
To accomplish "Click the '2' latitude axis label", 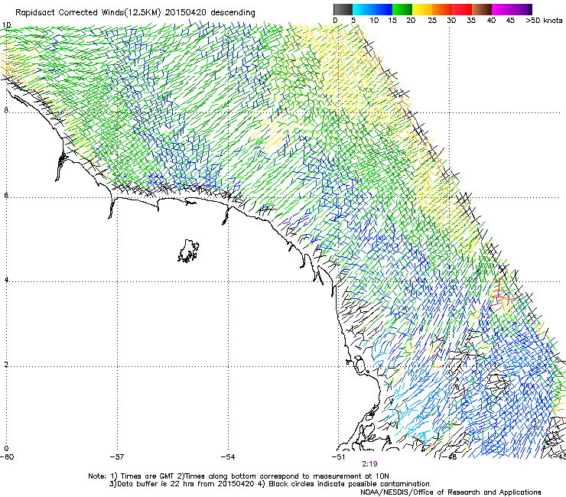I will 6,365.
